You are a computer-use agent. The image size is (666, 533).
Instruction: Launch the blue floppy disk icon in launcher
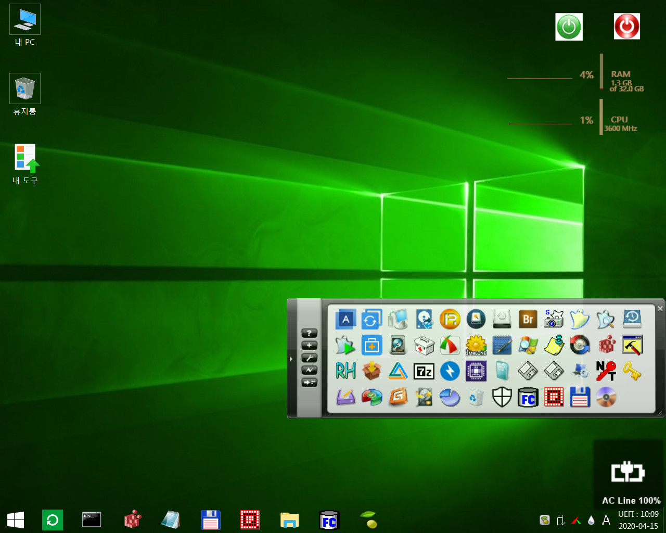pyautogui.click(x=580, y=397)
